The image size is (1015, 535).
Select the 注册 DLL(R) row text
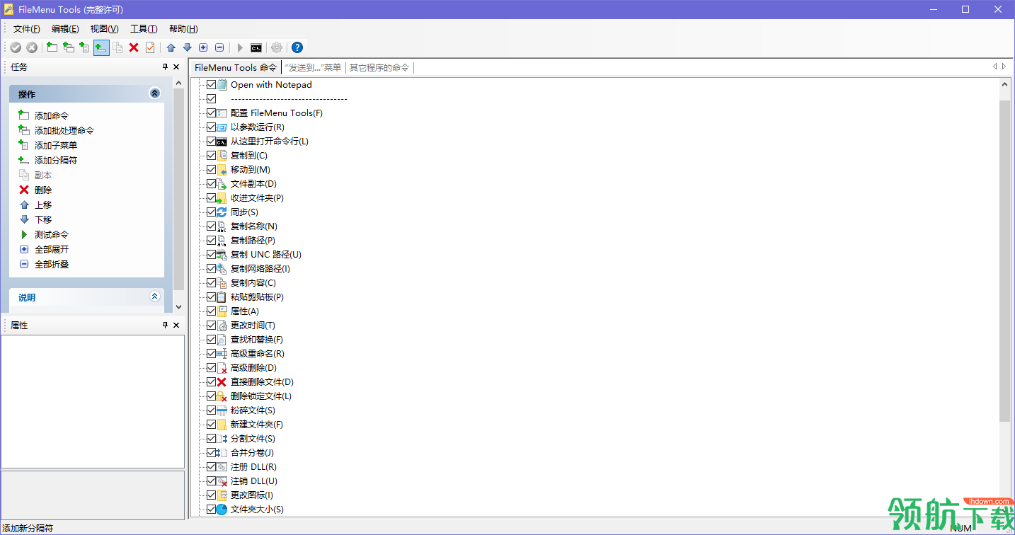point(253,467)
